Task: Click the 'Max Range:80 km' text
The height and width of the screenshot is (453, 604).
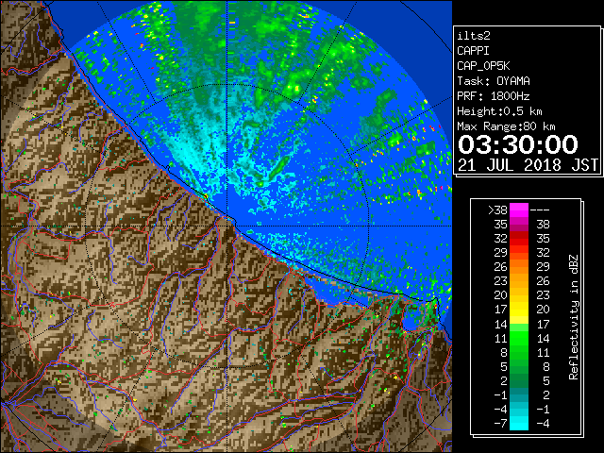Action: [506, 126]
